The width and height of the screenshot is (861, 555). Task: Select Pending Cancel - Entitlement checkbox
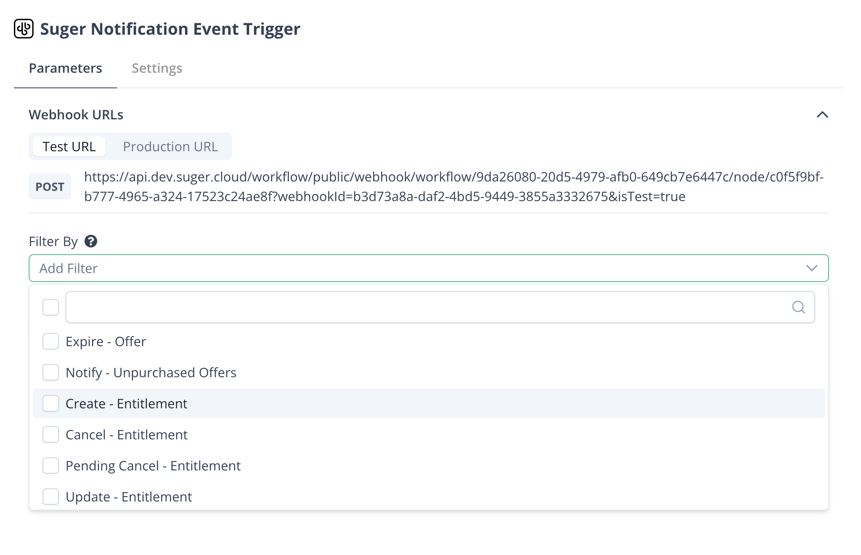point(51,465)
